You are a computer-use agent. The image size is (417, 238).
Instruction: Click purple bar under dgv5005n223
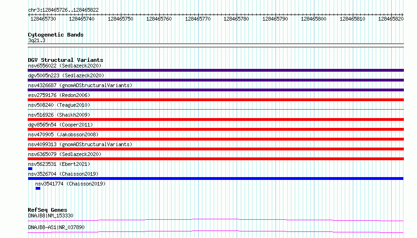click(x=216, y=80)
